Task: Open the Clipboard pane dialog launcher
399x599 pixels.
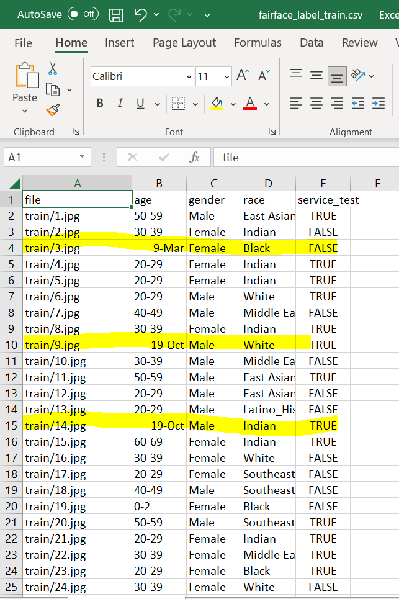Action: pyautogui.click(x=76, y=132)
